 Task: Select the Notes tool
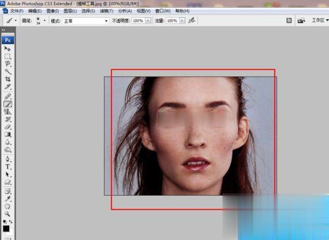(x=7, y=191)
